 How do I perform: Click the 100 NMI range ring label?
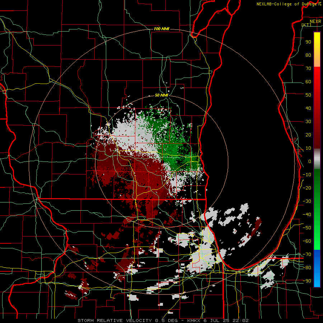pyautogui.click(x=161, y=29)
